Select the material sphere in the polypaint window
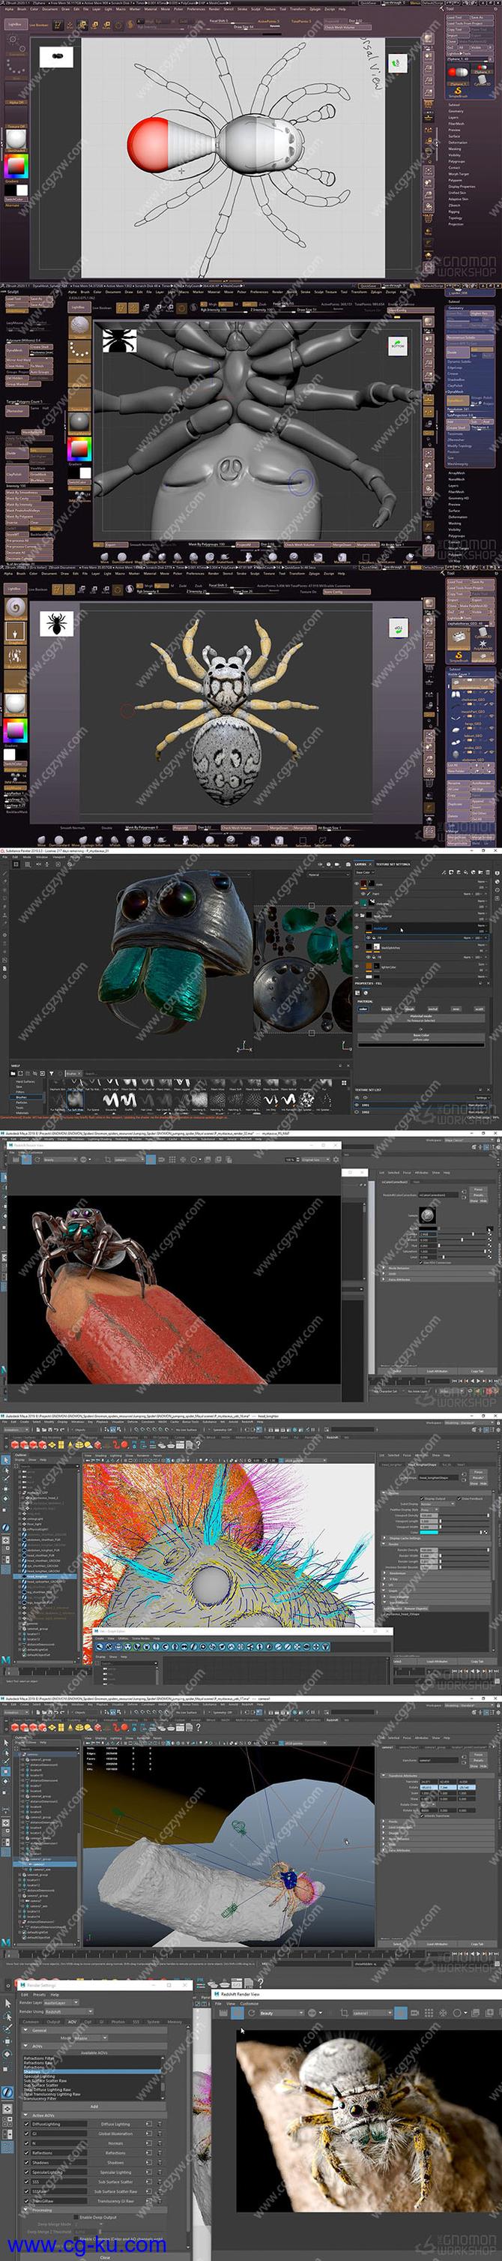 point(16,706)
